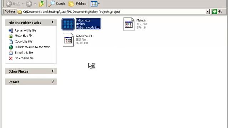Click the Publish to Web globe icon
Image resolution: width=228 pixels, height=128 pixels.
point(11,47)
